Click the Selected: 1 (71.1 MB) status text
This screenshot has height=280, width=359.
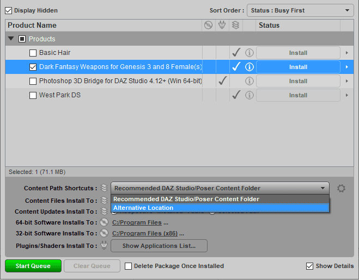(x=37, y=172)
